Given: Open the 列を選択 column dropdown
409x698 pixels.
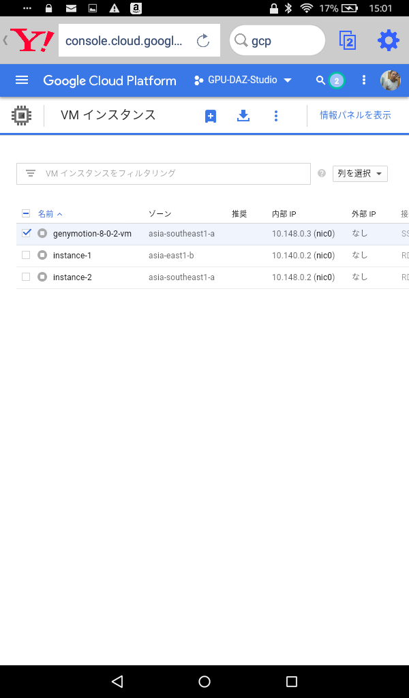Looking at the screenshot, I should click(360, 174).
